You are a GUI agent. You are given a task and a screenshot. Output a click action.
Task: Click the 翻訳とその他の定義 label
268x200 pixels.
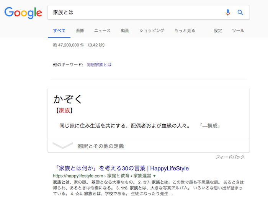click(101, 146)
